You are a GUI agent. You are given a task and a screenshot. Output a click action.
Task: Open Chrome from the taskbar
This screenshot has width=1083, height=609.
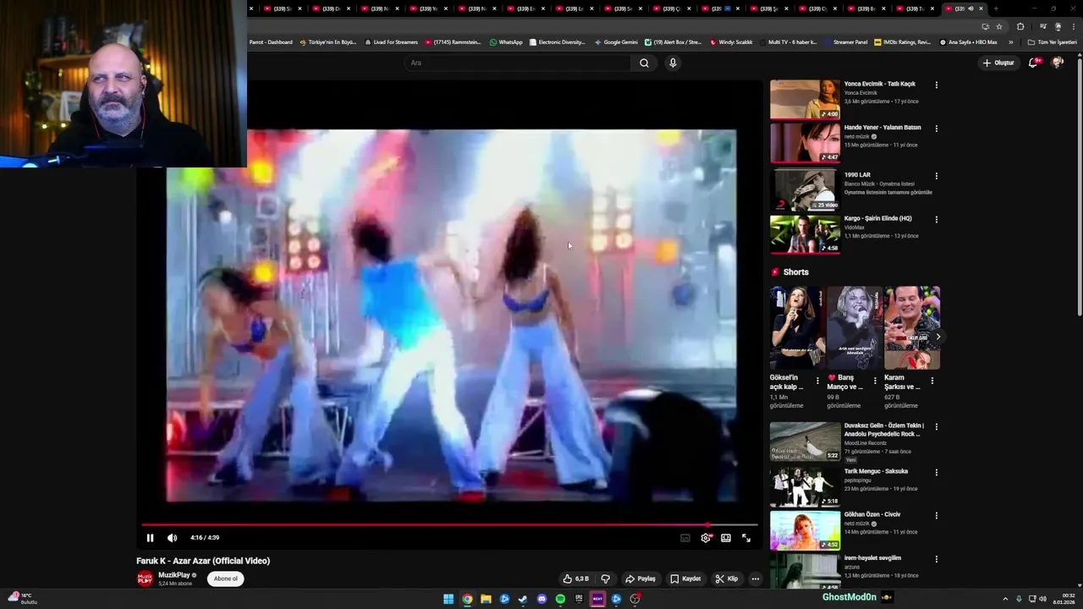coord(467,599)
